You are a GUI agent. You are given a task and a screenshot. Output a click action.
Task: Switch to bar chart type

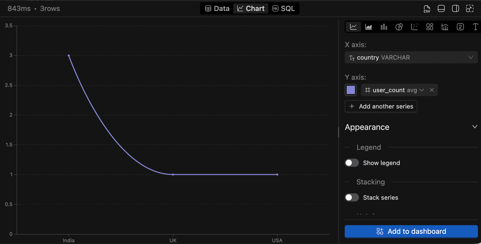(x=384, y=27)
